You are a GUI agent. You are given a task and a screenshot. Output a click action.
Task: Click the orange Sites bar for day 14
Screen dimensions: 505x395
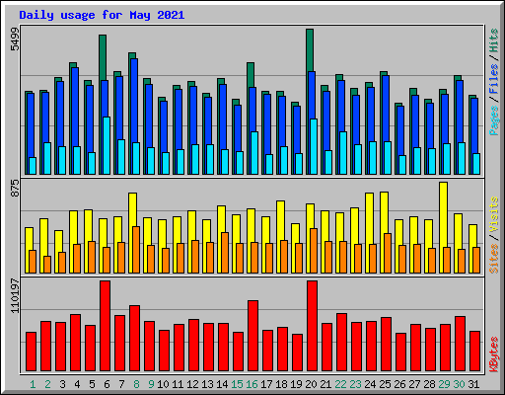225,253
